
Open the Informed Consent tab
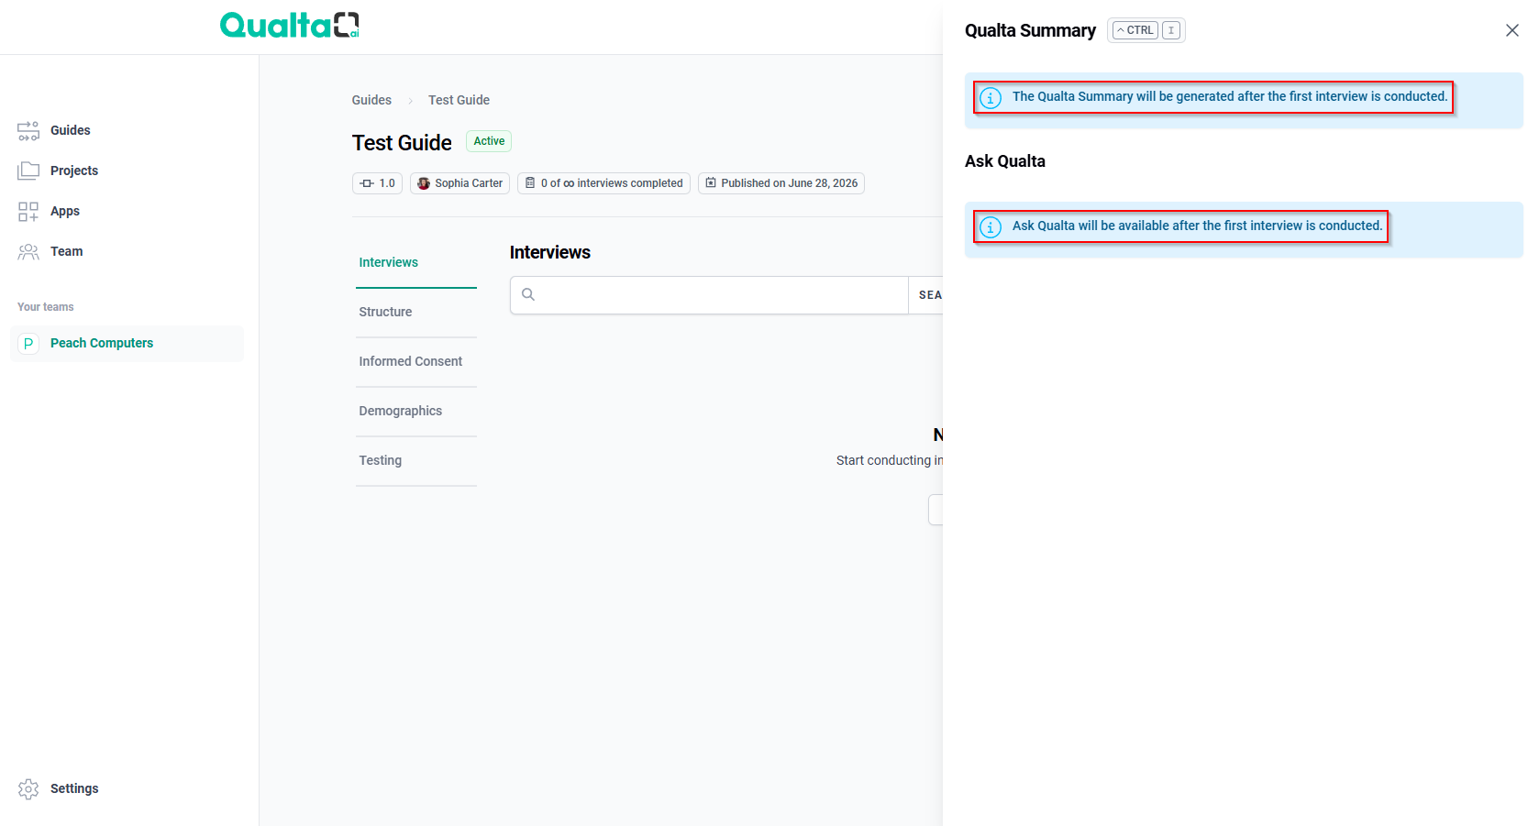click(x=416, y=362)
